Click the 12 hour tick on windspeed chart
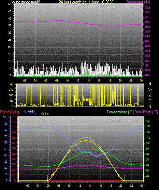This screenshot has height=190, width=159. click(x=78, y=80)
